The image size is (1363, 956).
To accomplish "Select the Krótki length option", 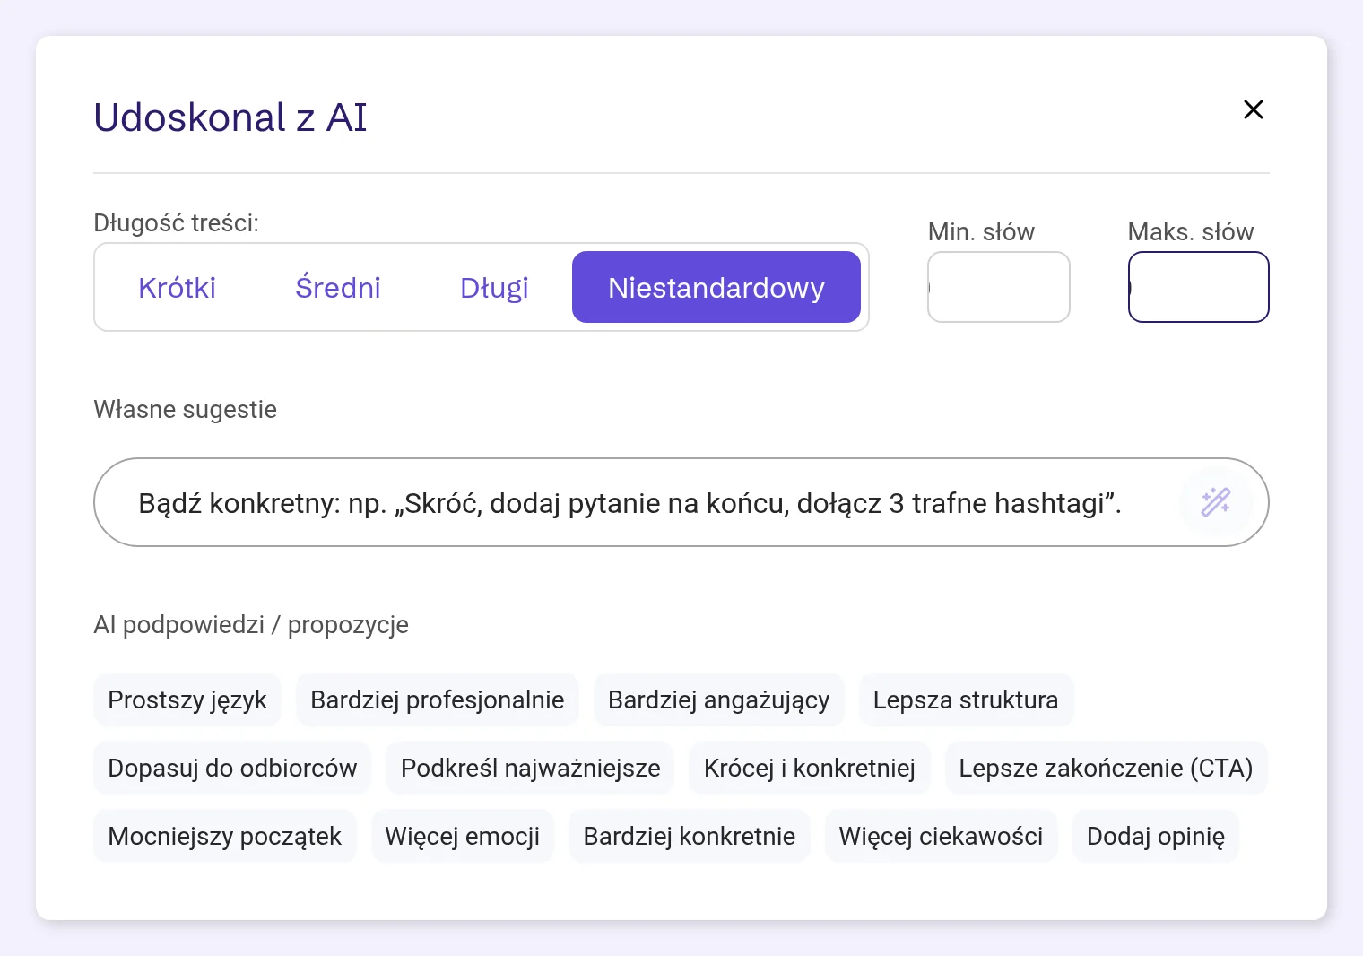I will (x=177, y=287).
